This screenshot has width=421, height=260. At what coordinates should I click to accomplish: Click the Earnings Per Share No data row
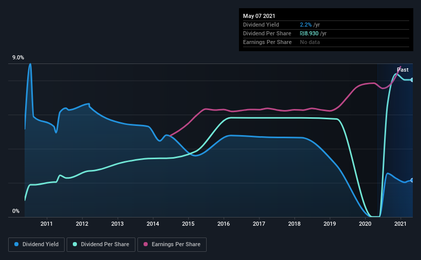click(x=326, y=42)
